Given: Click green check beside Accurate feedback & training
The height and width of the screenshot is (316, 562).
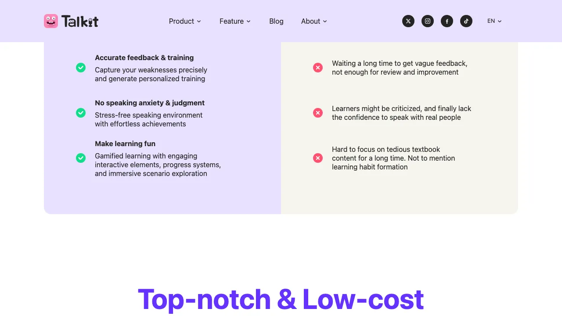Looking at the screenshot, I should pos(81,68).
